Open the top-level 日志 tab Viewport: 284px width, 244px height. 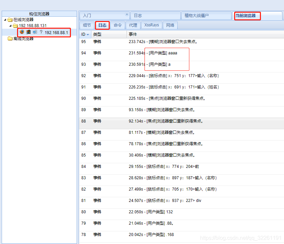[x=156, y=16]
